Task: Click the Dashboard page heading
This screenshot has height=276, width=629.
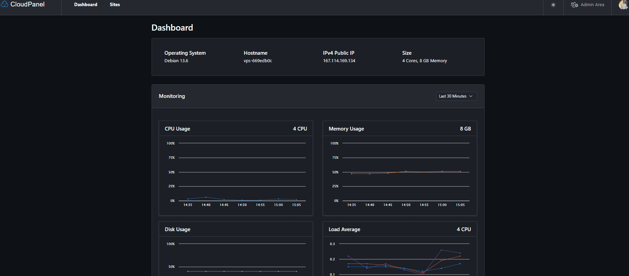Action: 172,28
